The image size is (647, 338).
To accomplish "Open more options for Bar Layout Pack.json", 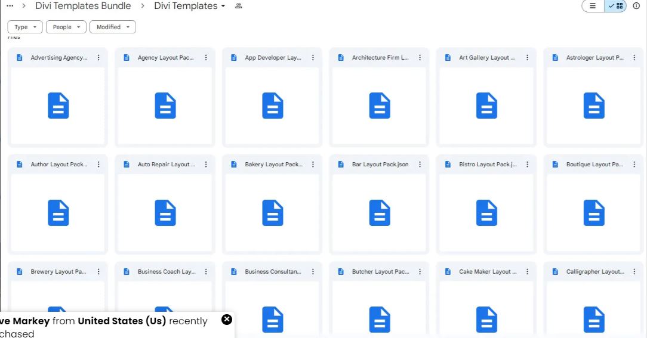I will click(420, 165).
